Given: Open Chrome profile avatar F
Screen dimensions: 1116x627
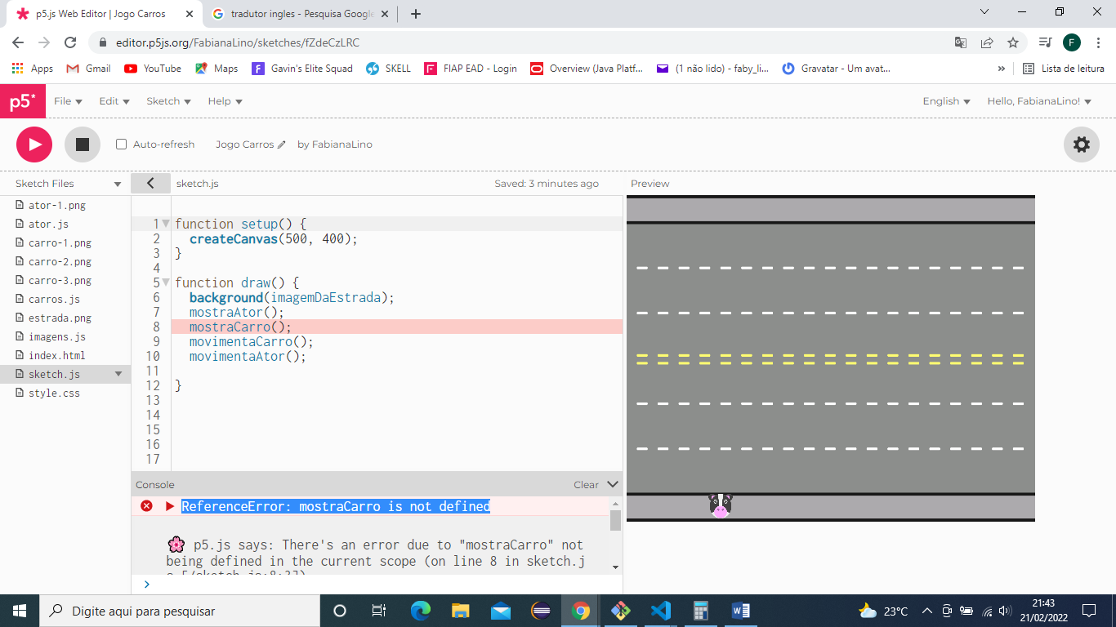Looking at the screenshot, I should pos(1072,42).
